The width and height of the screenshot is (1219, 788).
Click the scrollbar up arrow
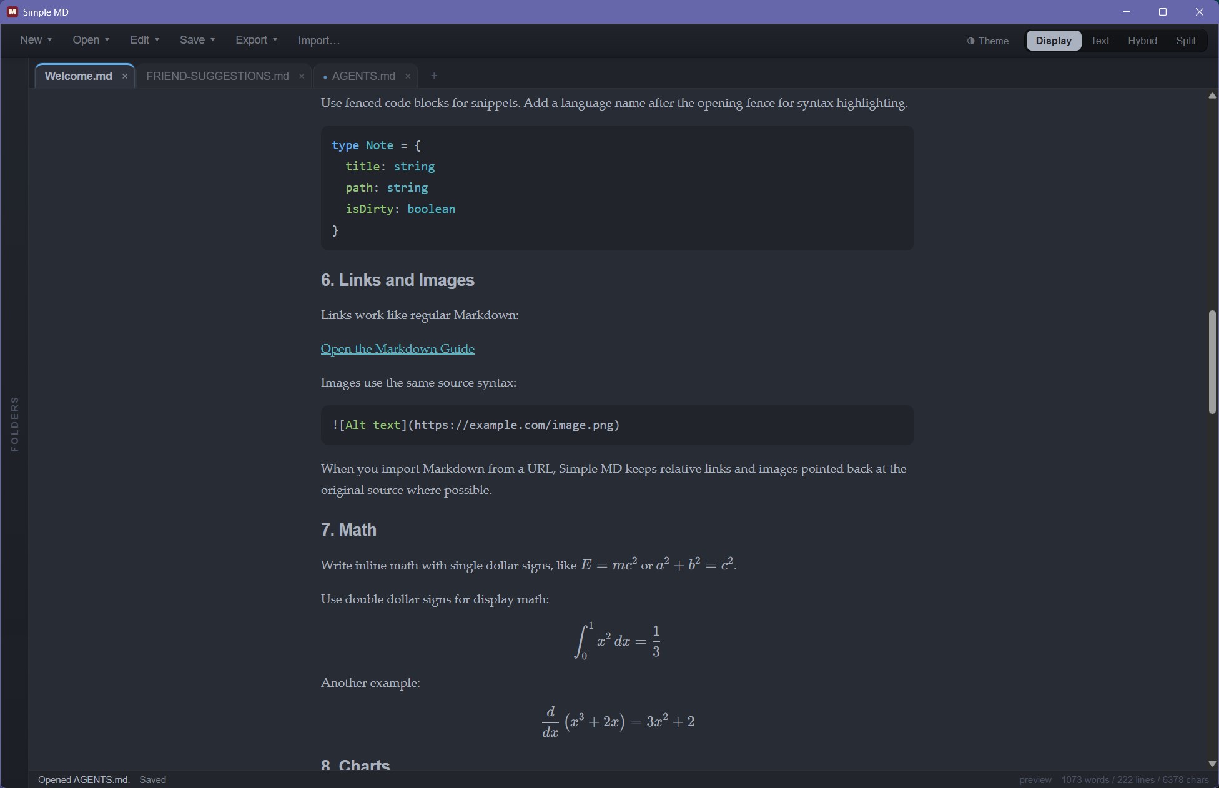tap(1212, 96)
